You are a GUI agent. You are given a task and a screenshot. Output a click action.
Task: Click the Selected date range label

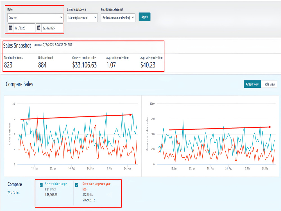(56, 184)
